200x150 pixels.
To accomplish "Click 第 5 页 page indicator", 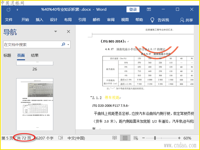I will [x=7, y=138].
